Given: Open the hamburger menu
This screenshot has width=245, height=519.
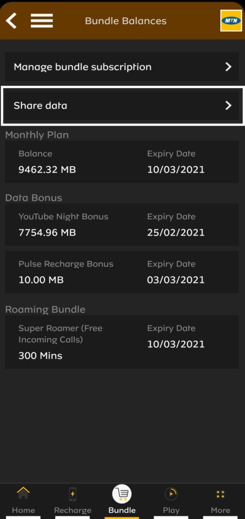Looking at the screenshot, I should (x=42, y=21).
